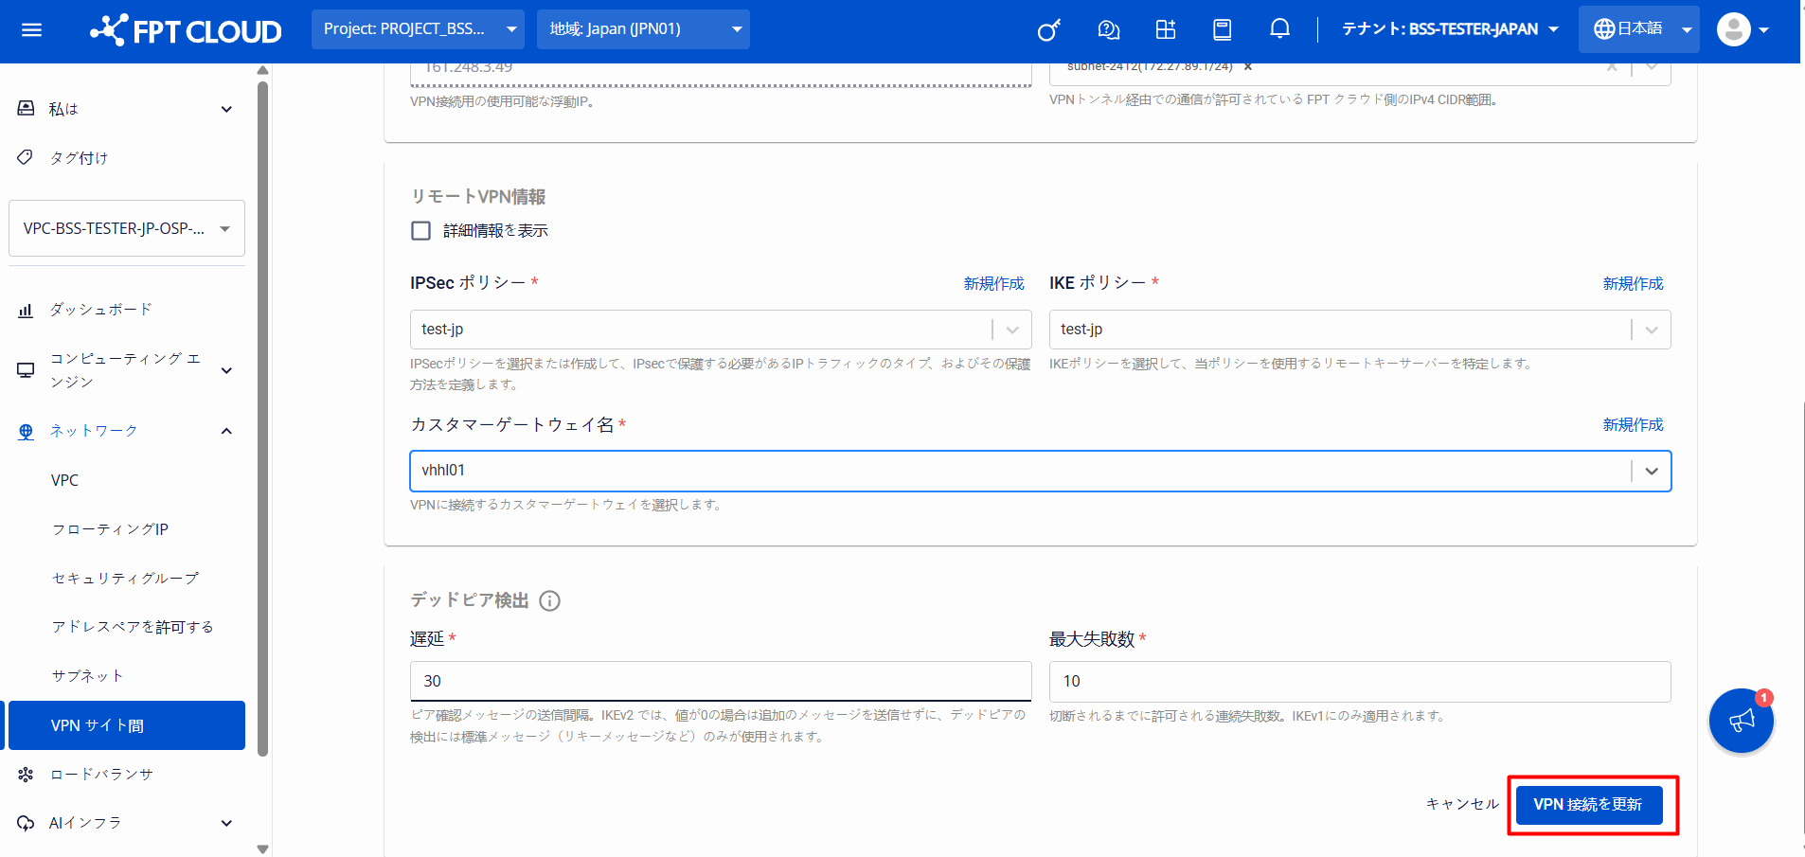Screen dimensions: 1805x857
Task: Click the コンピューティング monitor icon
Action: [x=26, y=370]
